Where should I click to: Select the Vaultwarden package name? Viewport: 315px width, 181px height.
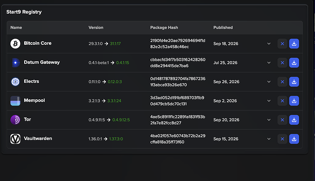click(x=38, y=138)
